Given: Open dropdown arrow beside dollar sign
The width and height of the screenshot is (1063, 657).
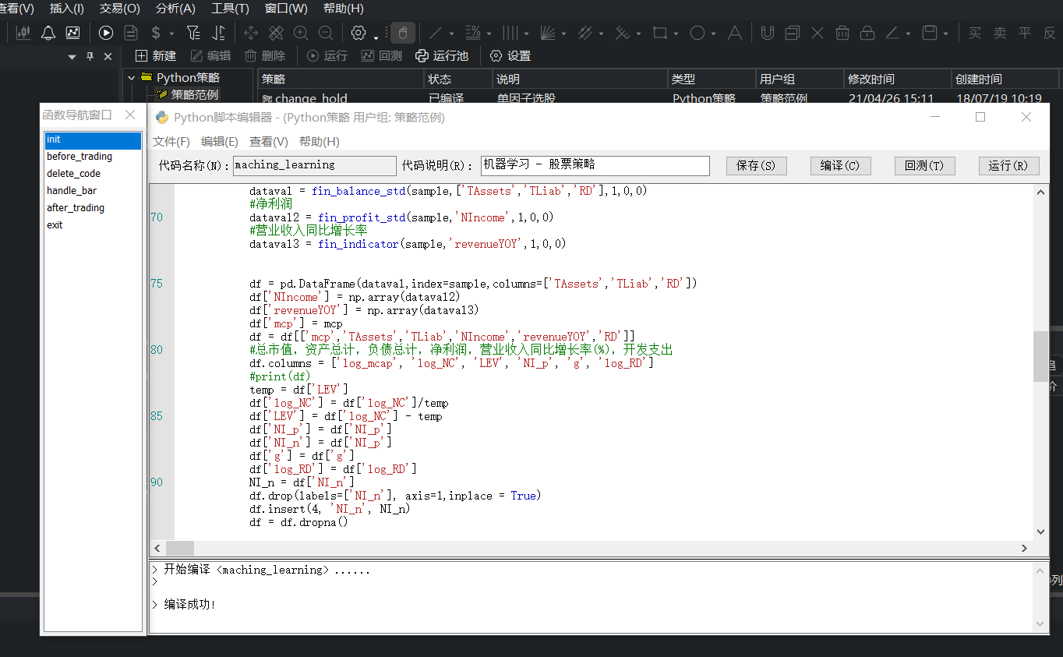Looking at the screenshot, I should pos(171,34).
